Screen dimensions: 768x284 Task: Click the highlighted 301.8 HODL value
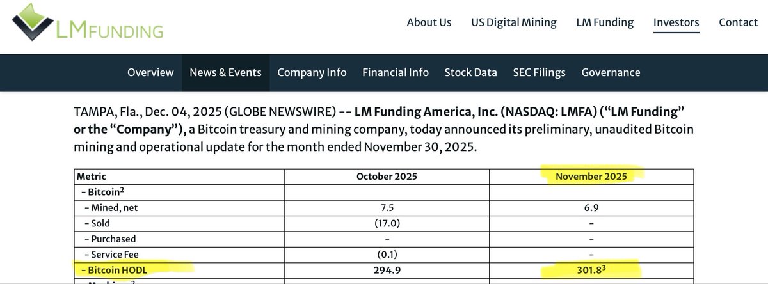pos(588,271)
